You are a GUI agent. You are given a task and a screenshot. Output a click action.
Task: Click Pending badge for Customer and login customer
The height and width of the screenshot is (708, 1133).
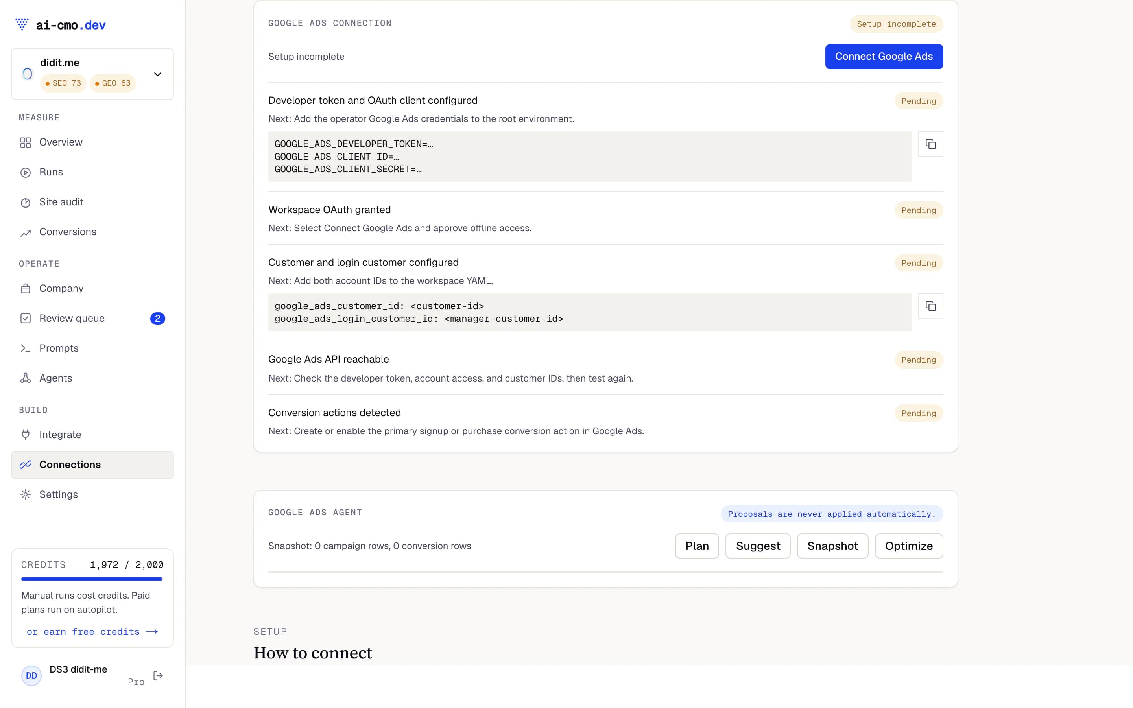[919, 263]
